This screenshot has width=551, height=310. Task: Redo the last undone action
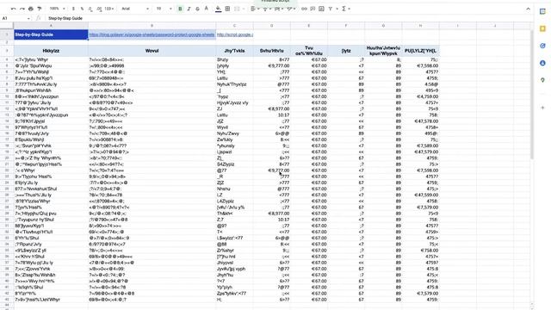tap(22, 9)
